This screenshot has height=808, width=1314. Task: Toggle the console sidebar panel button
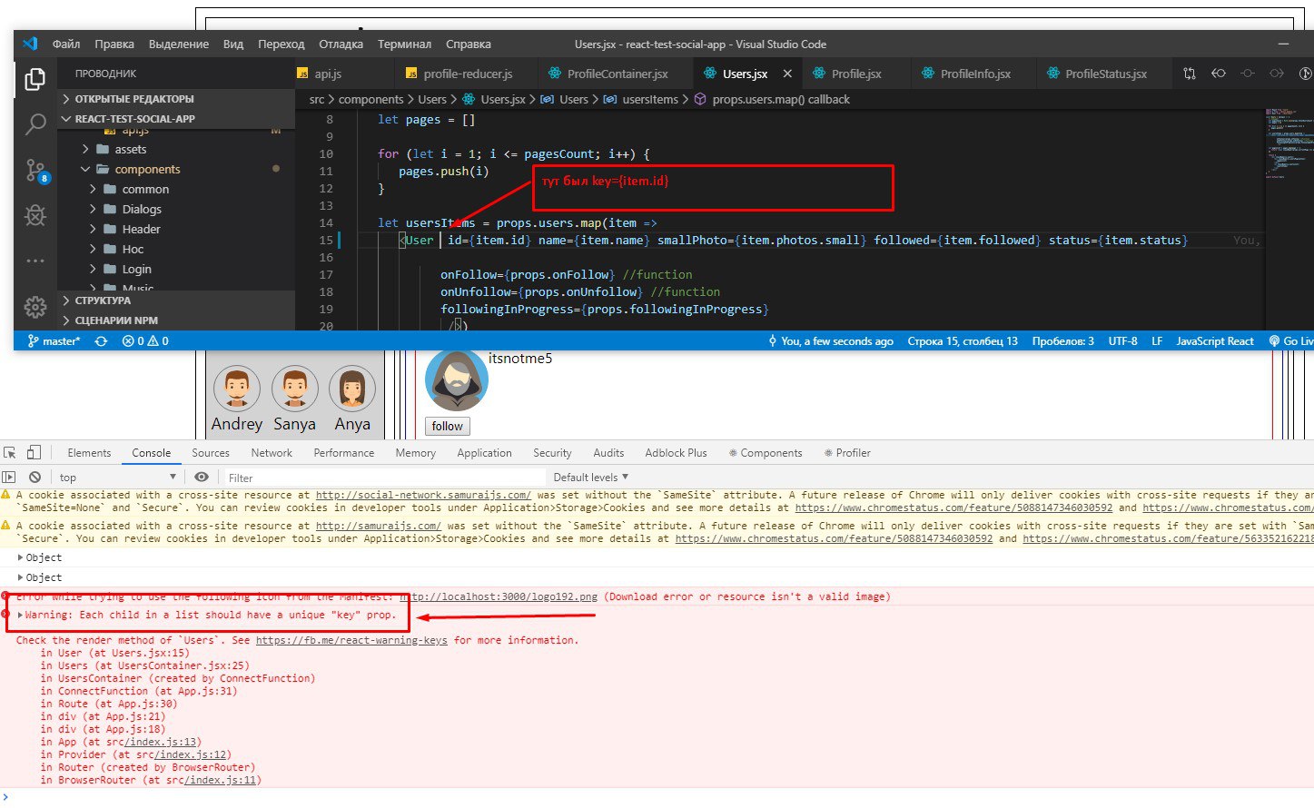click(9, 477)
